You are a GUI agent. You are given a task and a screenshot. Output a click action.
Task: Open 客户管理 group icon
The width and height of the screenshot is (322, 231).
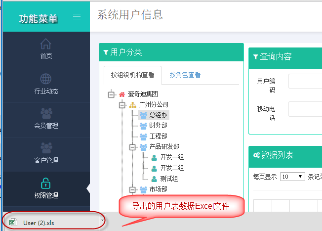46,148
